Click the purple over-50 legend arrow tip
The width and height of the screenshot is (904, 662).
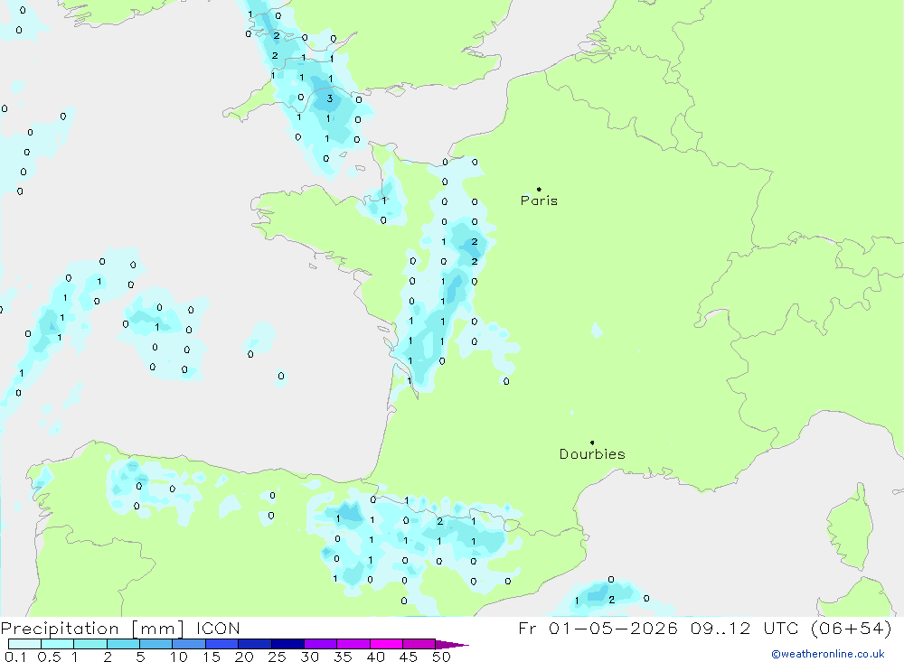point(453,645)
